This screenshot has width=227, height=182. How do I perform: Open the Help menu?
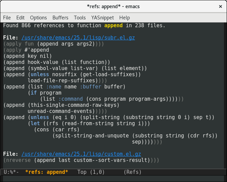point(124,18)
